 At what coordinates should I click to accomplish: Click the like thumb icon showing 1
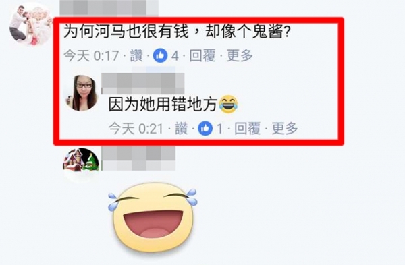click(205, 128)
